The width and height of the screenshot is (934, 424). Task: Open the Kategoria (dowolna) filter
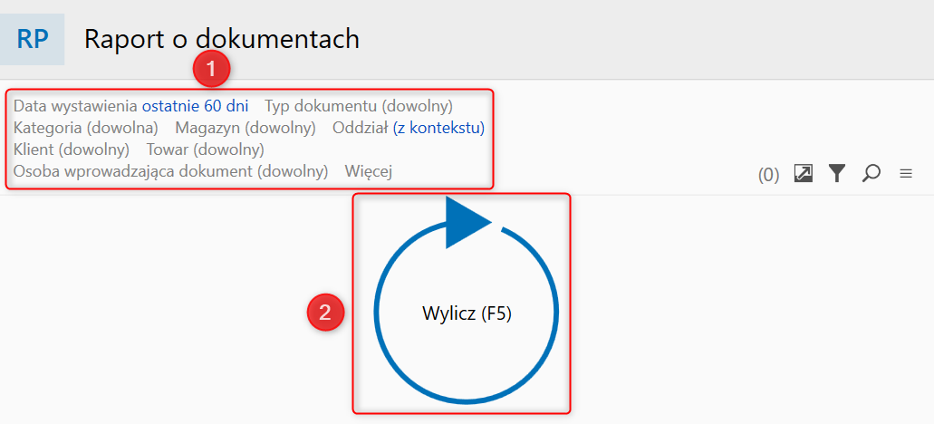[86, 128]
